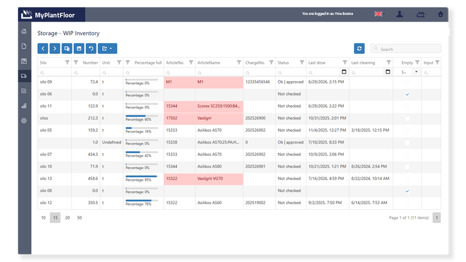Open calendar picker in Last dose filter
The image size is (466, 262).
344,72
